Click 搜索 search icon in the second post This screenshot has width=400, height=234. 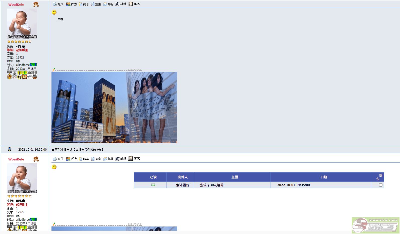[x=96, y=159]
